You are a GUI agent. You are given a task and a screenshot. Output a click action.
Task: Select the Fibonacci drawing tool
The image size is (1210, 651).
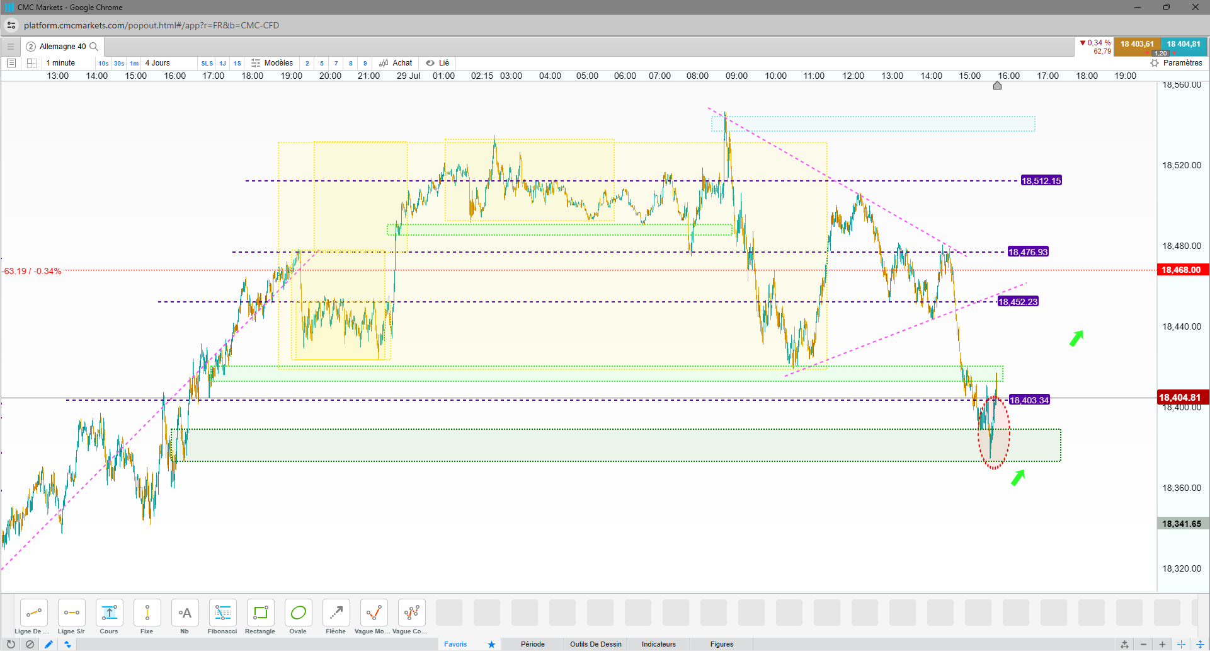point(222,613)
